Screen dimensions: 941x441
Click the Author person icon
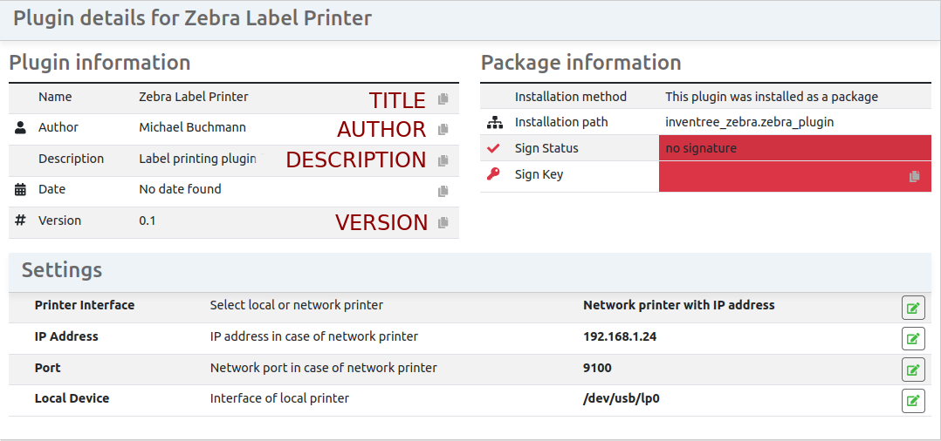click(21, 127)
